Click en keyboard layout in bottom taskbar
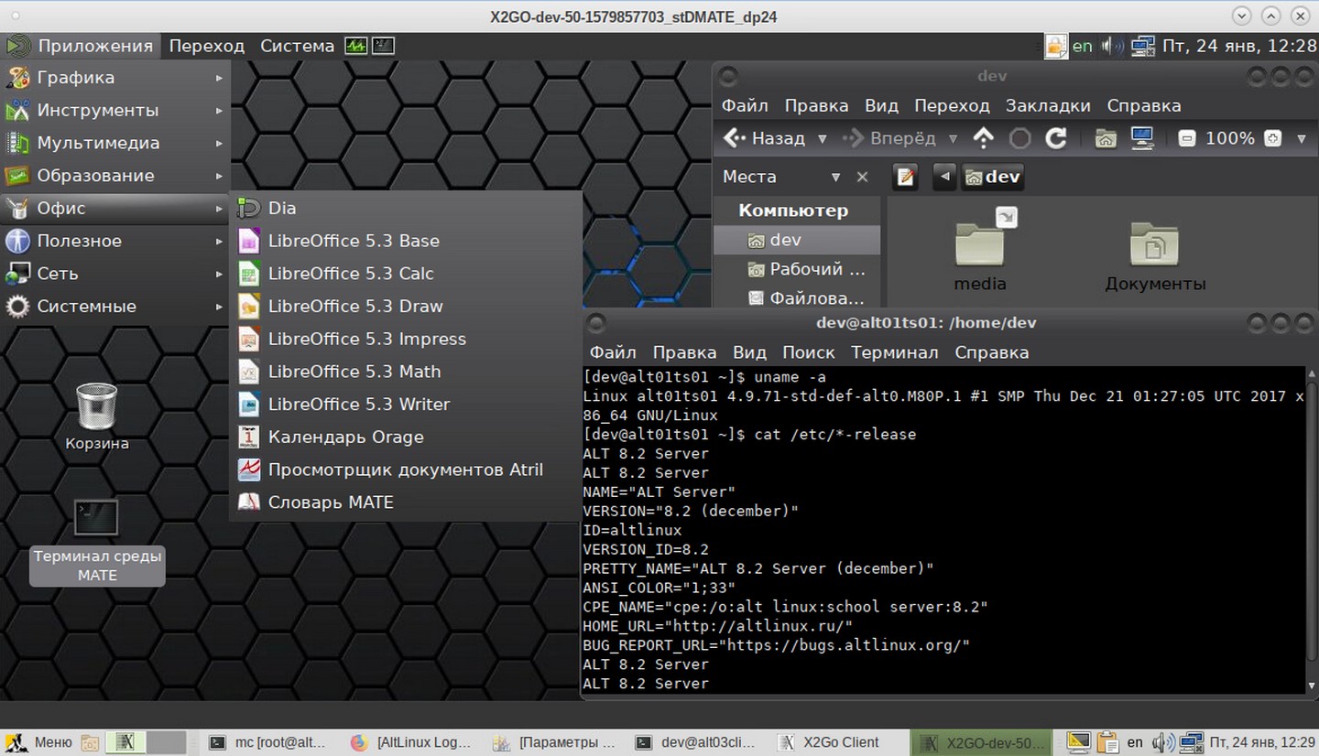Viewport: 1319px width, 756px height. pos(1135,742)
